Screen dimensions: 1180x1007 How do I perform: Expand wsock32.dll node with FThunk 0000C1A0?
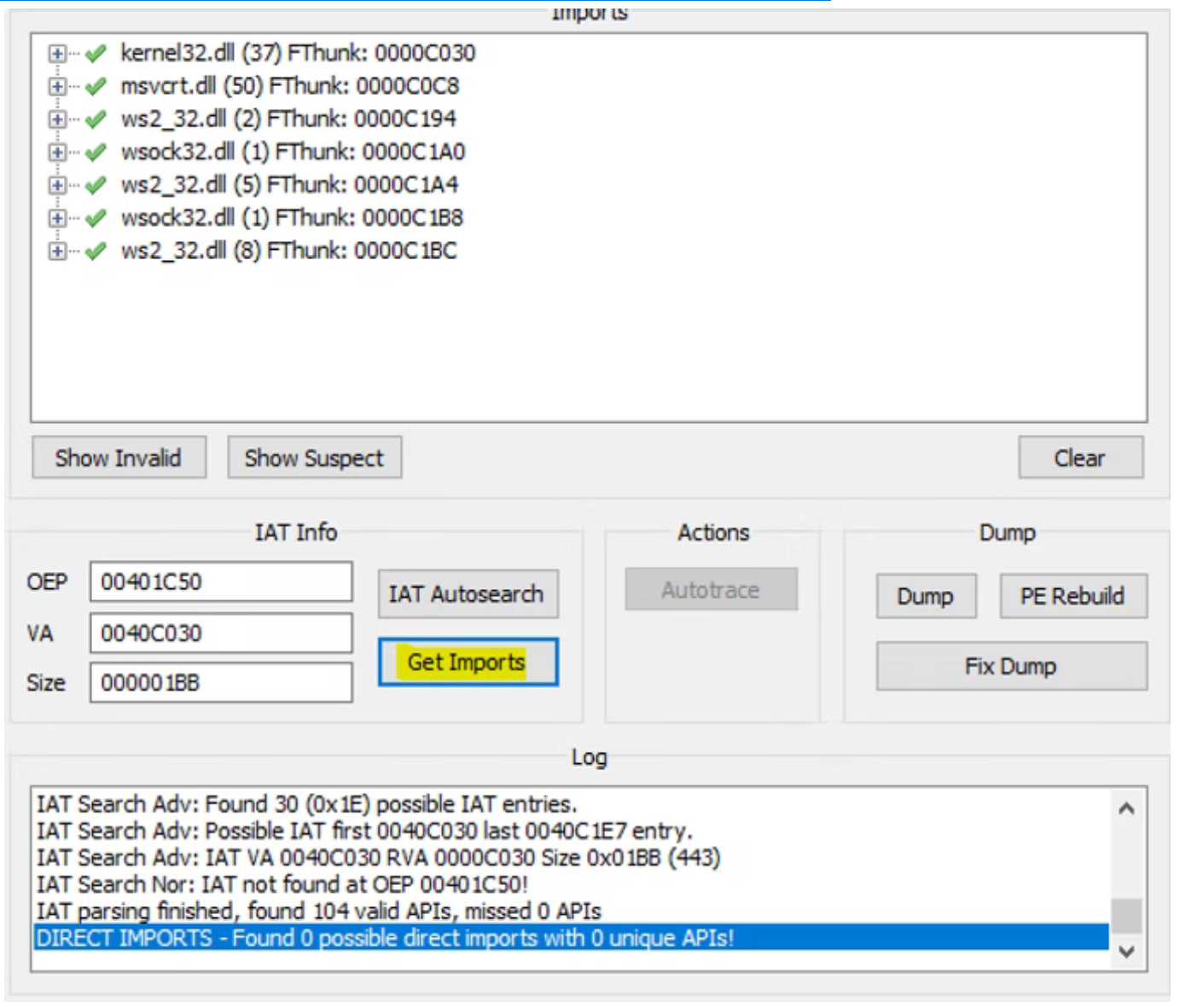point(56,153)
